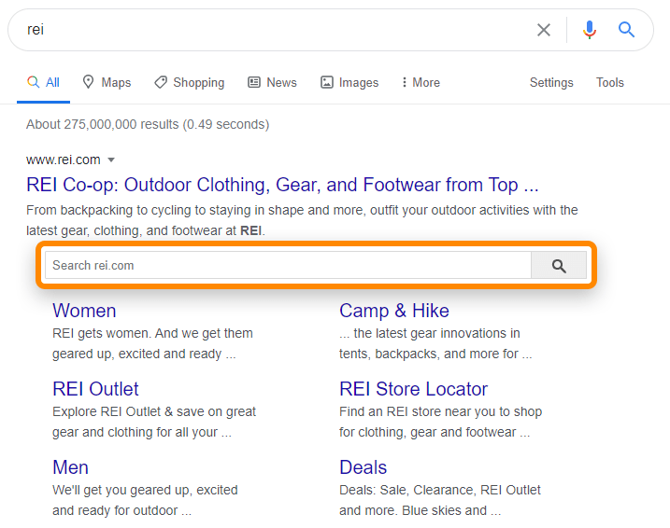Screen dimensions: 670x528
Task: Focus the Search rei.com input field
Action: tap(287, 266)
